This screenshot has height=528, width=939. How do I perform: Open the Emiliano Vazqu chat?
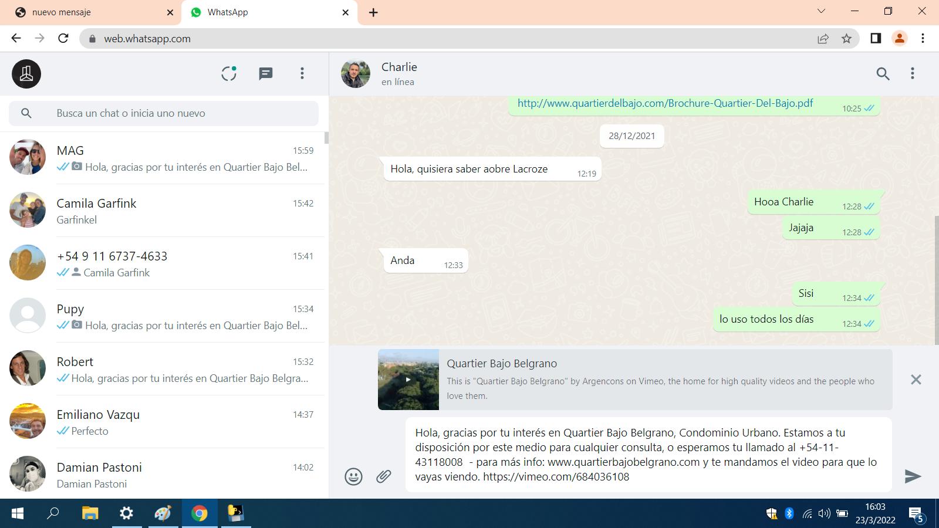click(162, 422)
